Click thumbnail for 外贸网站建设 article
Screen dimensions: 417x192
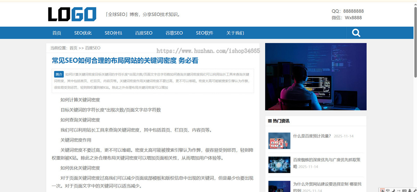[x=279, y=186]
